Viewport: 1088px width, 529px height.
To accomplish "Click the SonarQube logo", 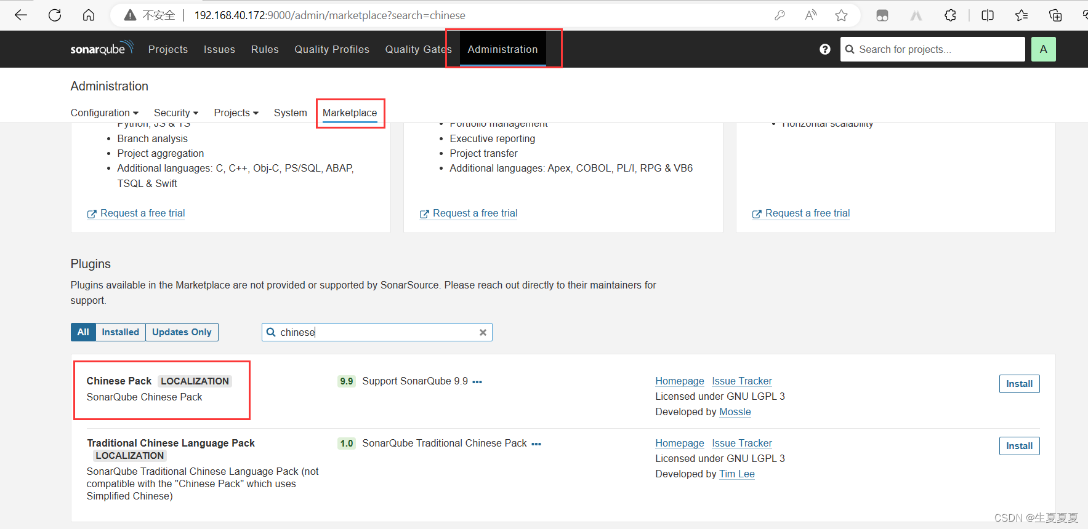I will coord(102,49).
